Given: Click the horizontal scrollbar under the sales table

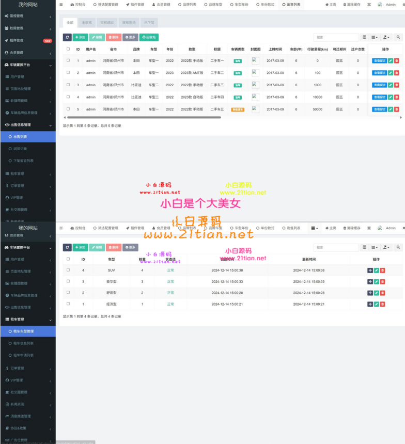Looking at the screenshot, I should pyautogui.click(x=144, y=117).
